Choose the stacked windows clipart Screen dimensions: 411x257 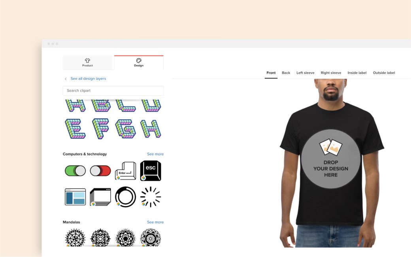[x=100, y=197]
